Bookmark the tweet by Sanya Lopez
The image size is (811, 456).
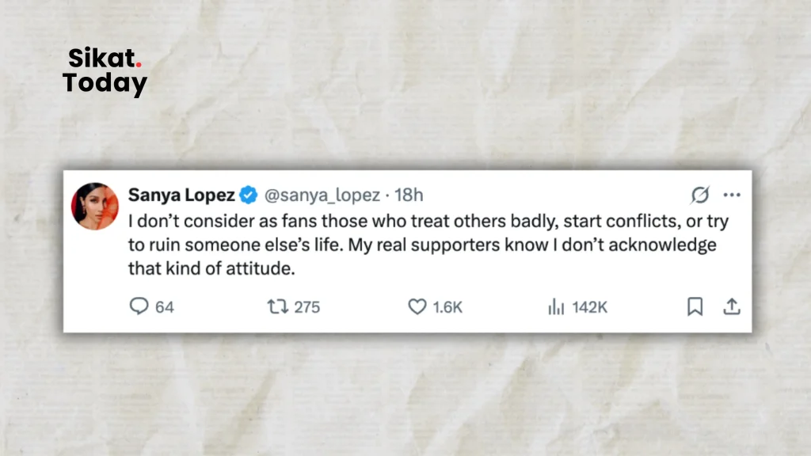695,306
